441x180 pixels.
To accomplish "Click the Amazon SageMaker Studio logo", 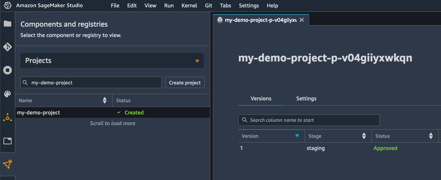I will click(7, 6).
